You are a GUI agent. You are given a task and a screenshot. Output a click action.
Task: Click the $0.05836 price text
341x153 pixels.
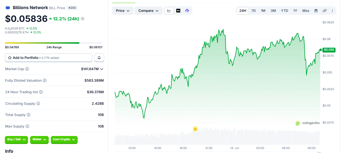(26, 19)
